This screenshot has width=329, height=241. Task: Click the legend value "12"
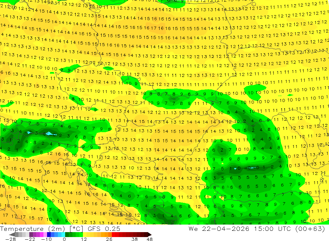pyautogui.click(x=84, y=239)
